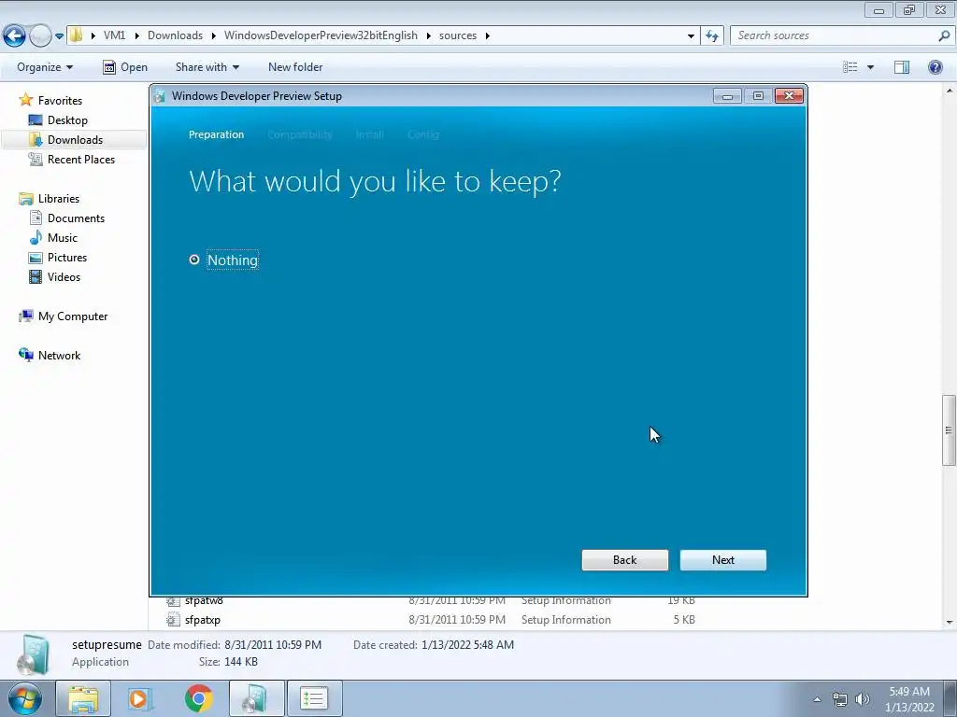Change view using the views icon
This screenshot has height=717, width=957.
(x=850, y=67)
